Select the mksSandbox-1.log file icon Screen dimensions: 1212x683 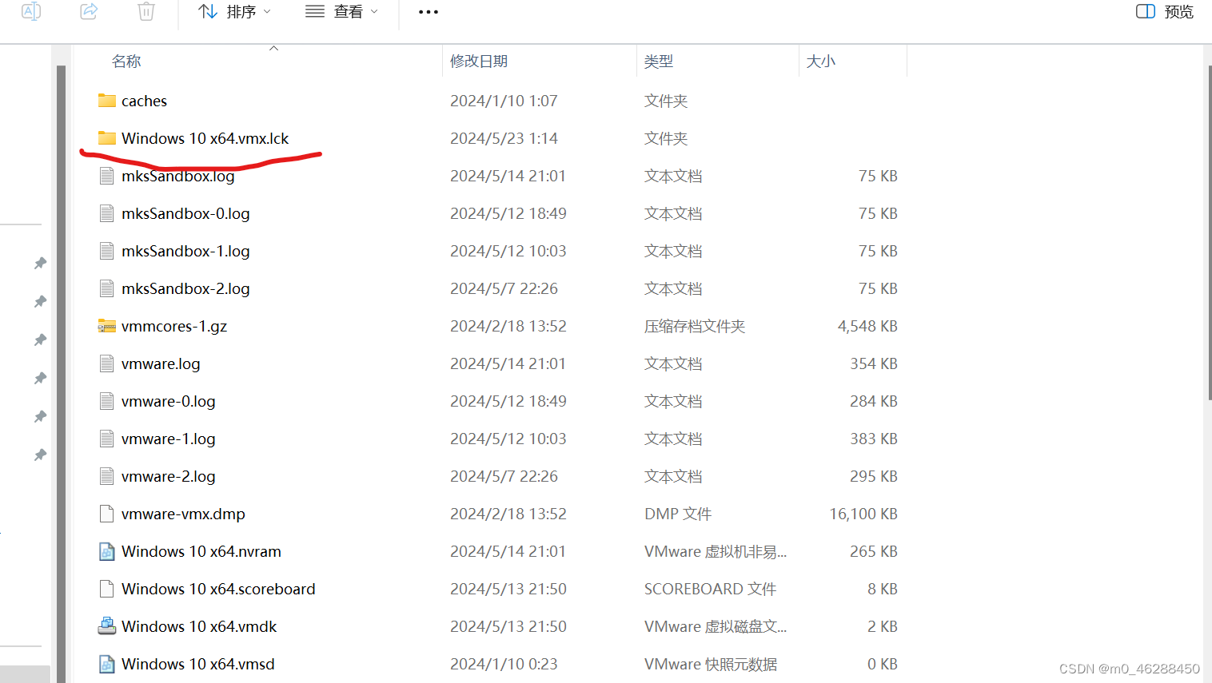click(107, 251)
